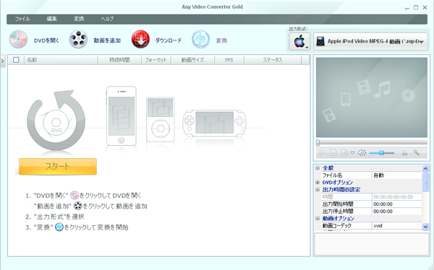Screen dimensions: 434x270
Task: Collapse the 全般 section
Action: click(x=318, y=168)
